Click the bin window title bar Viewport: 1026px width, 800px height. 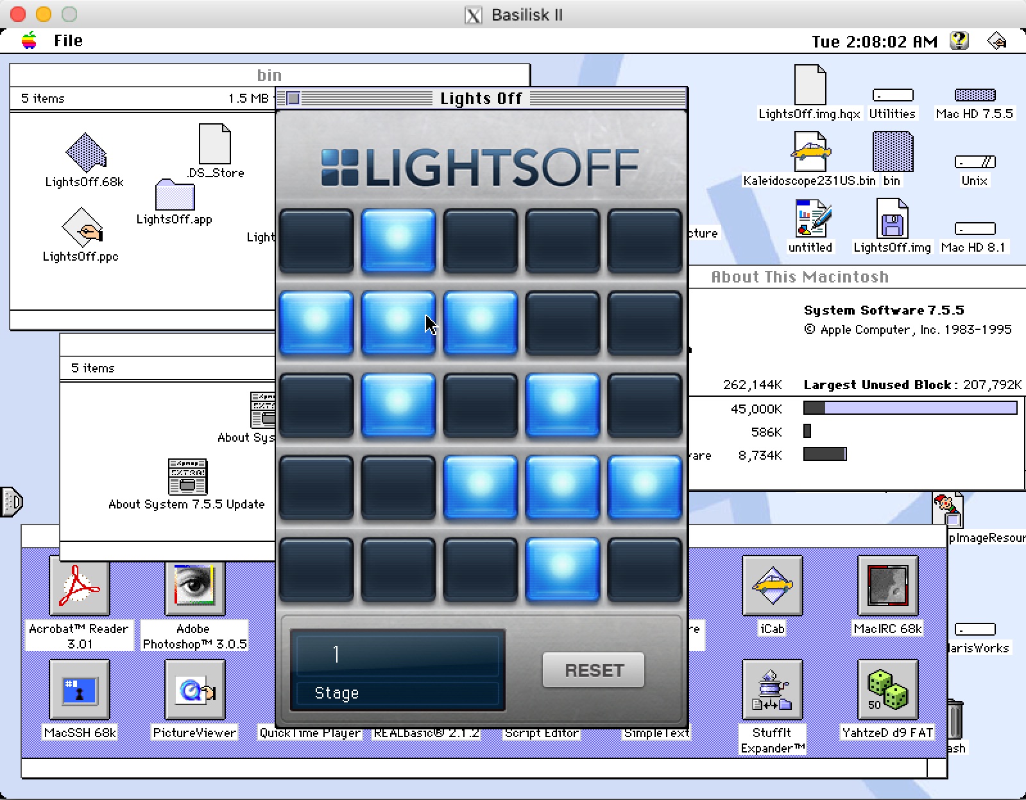click(x=269, y=75)
